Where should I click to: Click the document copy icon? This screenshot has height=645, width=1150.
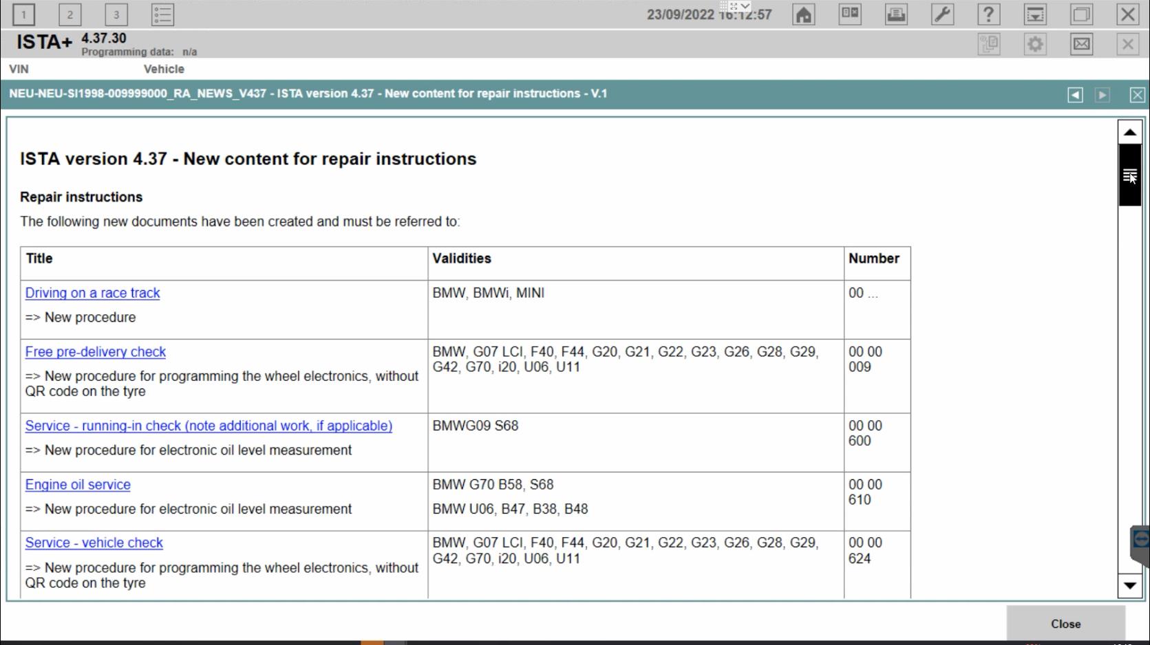point(989,45)
